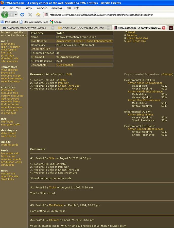The height and width of the screenshot is (228, 174).
Task: Click the browser Back button
Action: point(5,15)
